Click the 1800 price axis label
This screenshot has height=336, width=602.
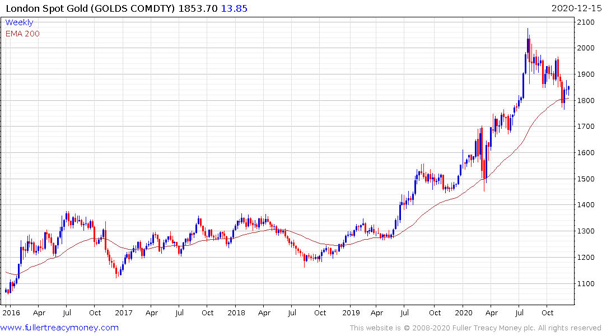coord(586,101)
